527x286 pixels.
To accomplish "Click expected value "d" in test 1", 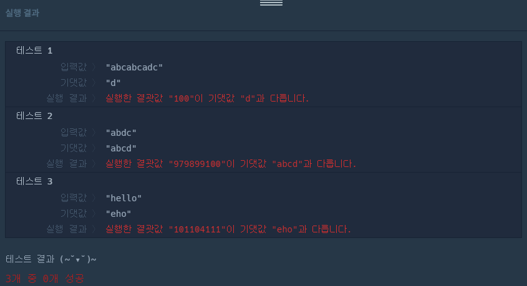I will pyautogui.click(x=114, y=83).
